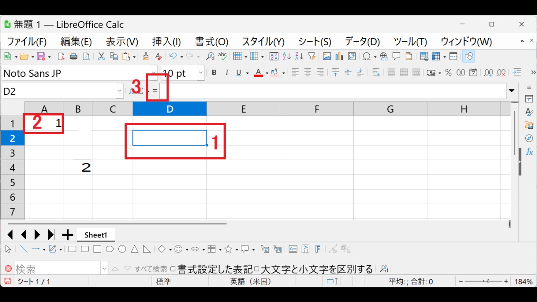Image resolution: width=537 pixels, height=302 pixels.
Task: Click the insert image icon
Action: click(326, 56)
